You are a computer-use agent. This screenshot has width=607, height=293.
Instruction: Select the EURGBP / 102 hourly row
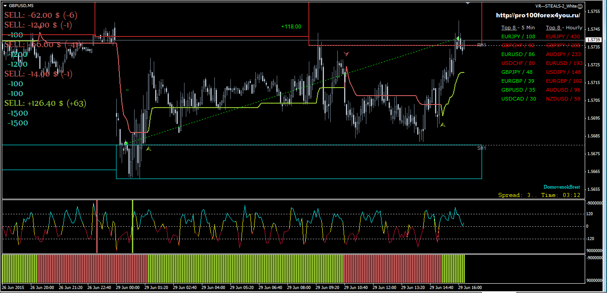pyautogui.click(x=564, y=81)
